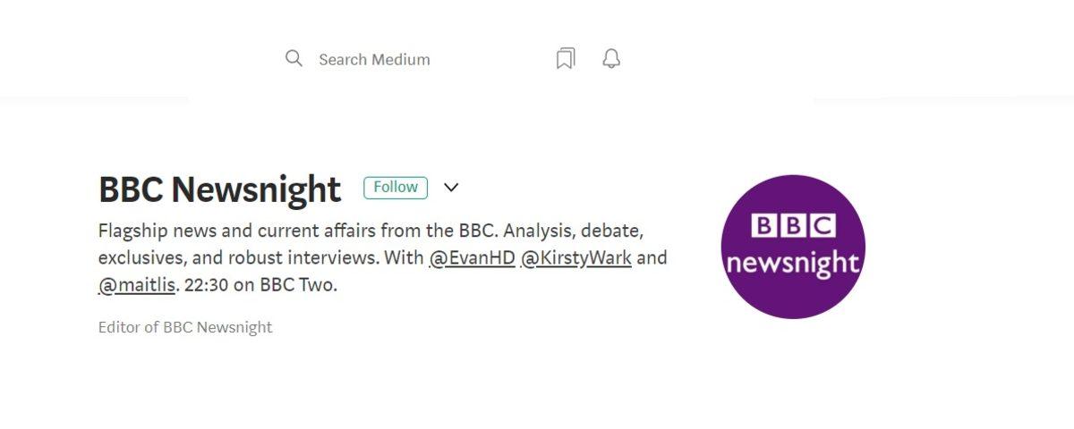Visit the @KirstyWark profile link

tap(576, 258)
